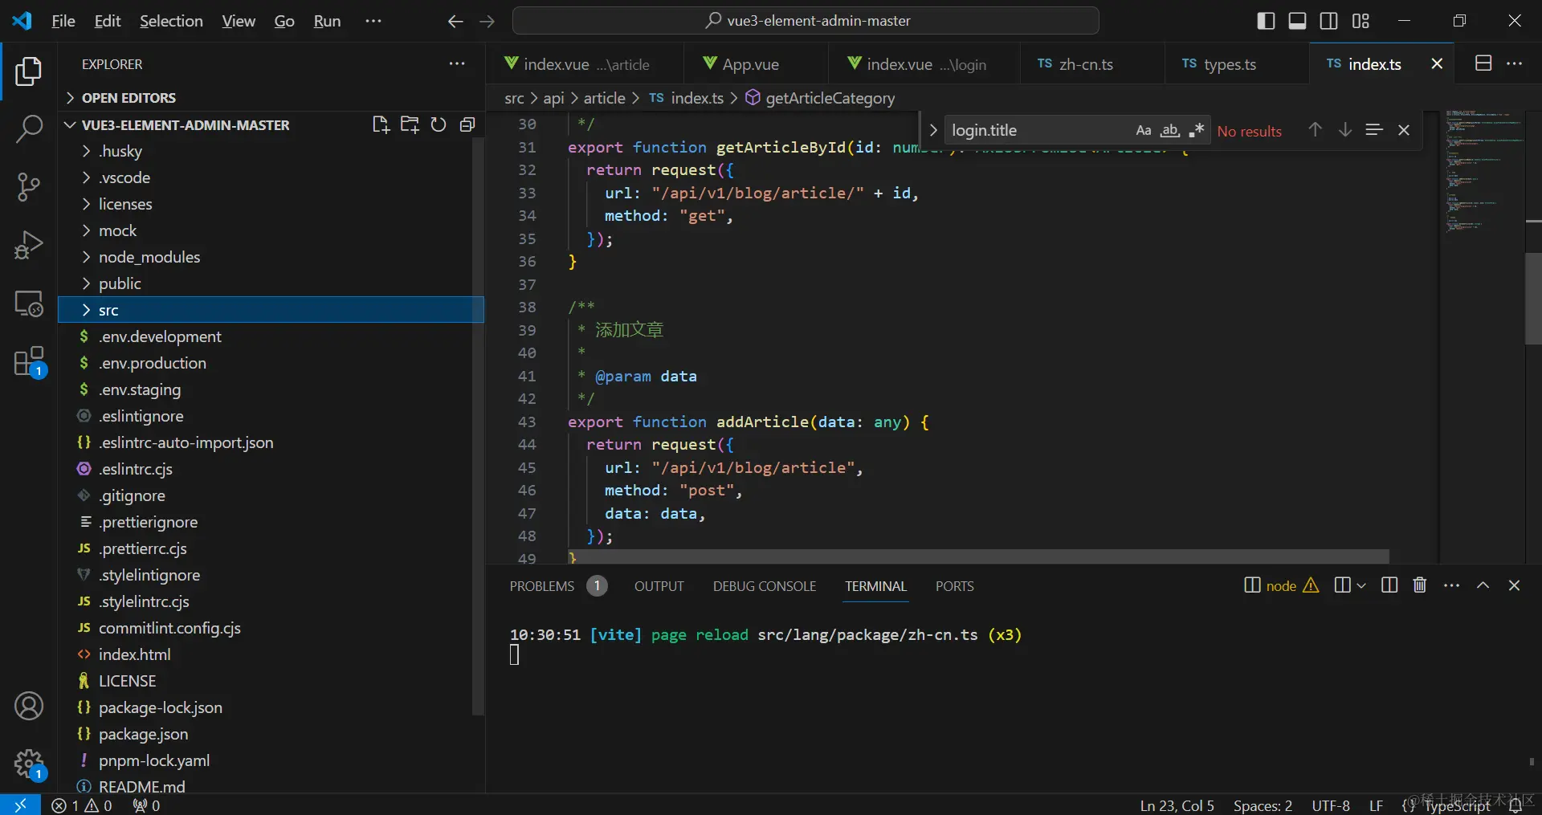
Task: Open the Explorer view in activity bar
Action: click(x=29, y=71)
